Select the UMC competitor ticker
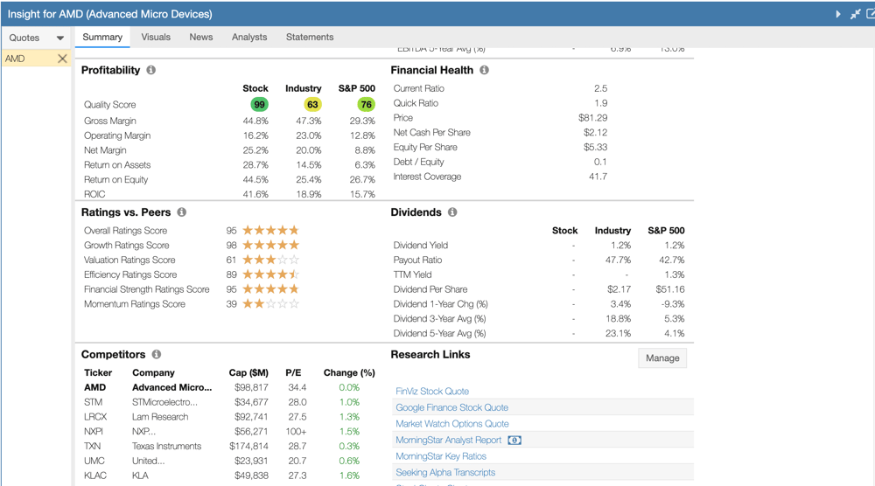The height and width of the screenshot is (486, 875). [94, 461]
